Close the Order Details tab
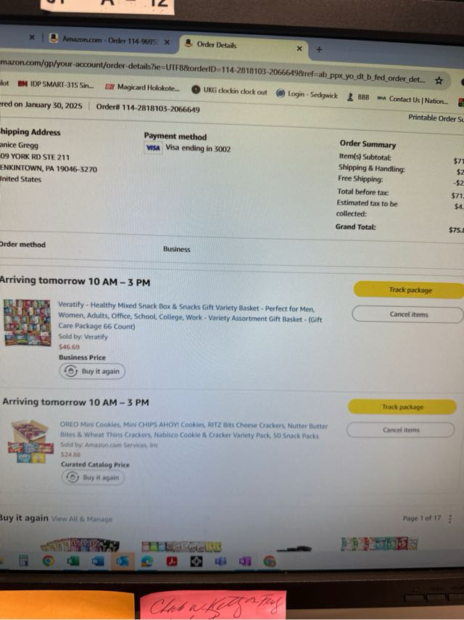Screen dimensions: 464x620 point(299,48)
